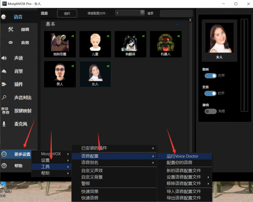253x202 pixels.
Task: Click signal bars icon on 儿童 voice
Action: click(x=108, y=36)
